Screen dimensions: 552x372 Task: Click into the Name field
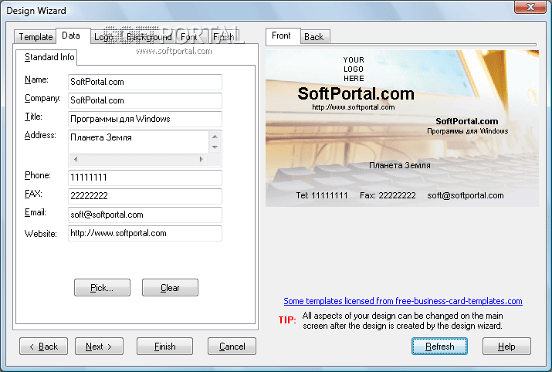145,82
